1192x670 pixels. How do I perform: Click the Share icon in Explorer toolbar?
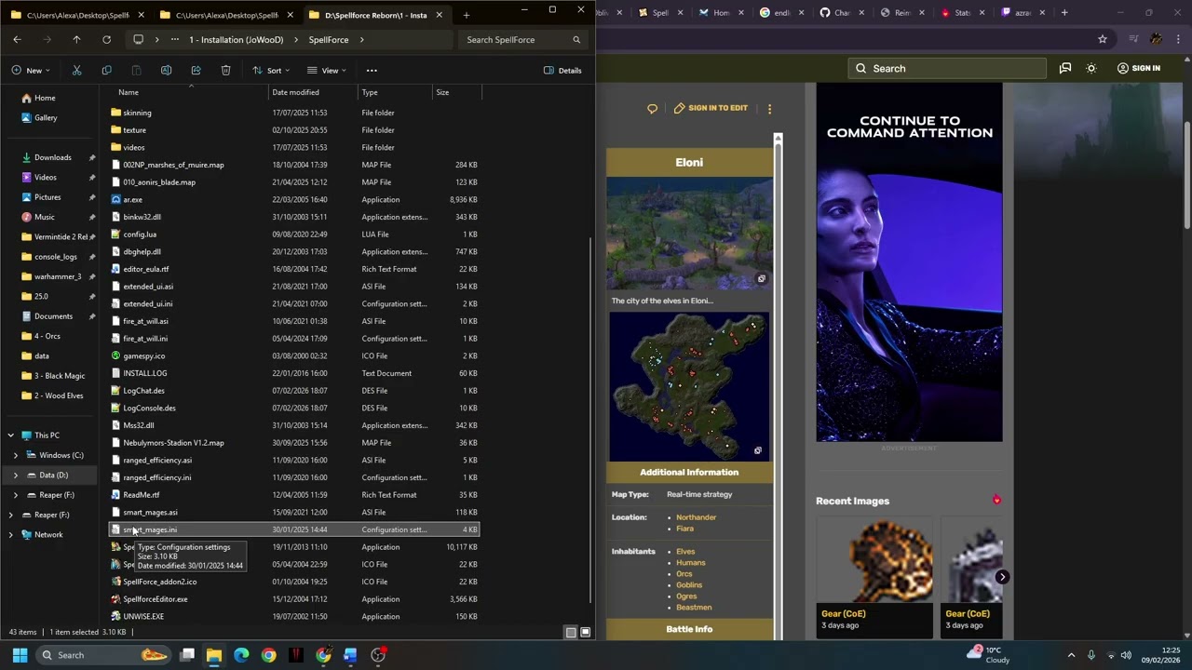[x=196, y=71]
